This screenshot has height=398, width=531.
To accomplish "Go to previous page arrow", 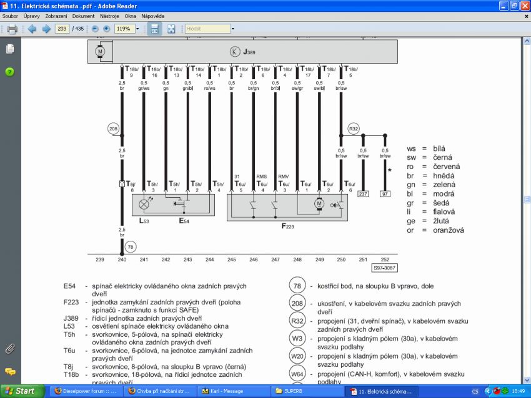I will pos(32,29).
